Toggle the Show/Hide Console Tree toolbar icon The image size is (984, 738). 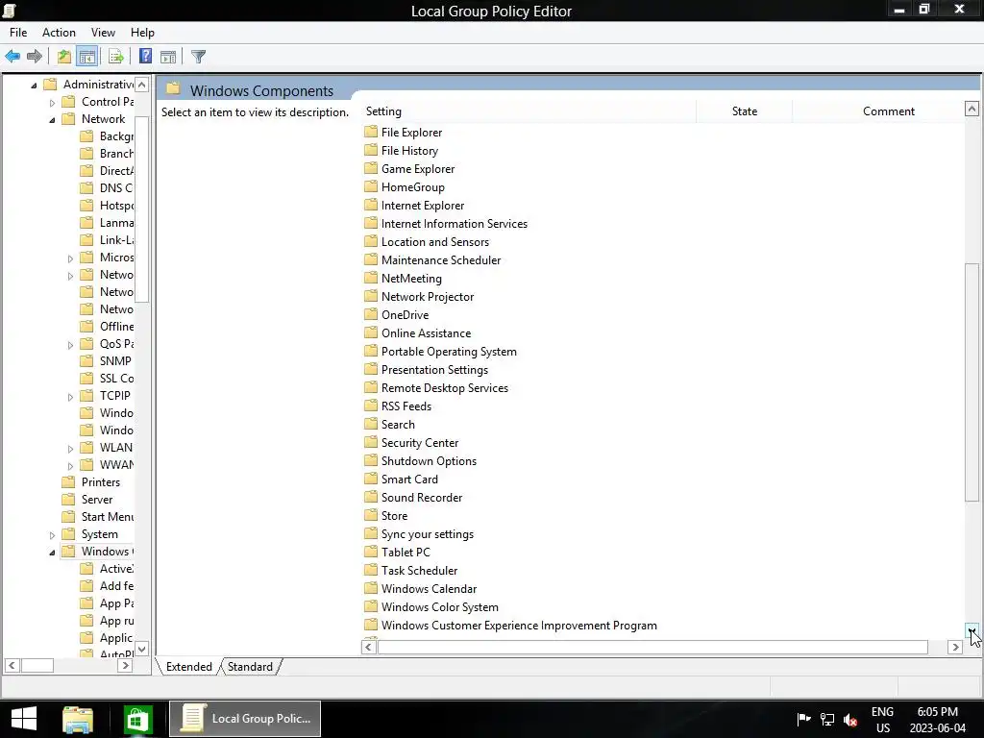87,57
